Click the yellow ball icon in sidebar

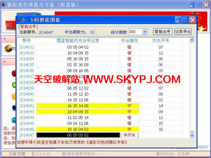(14, 96)
